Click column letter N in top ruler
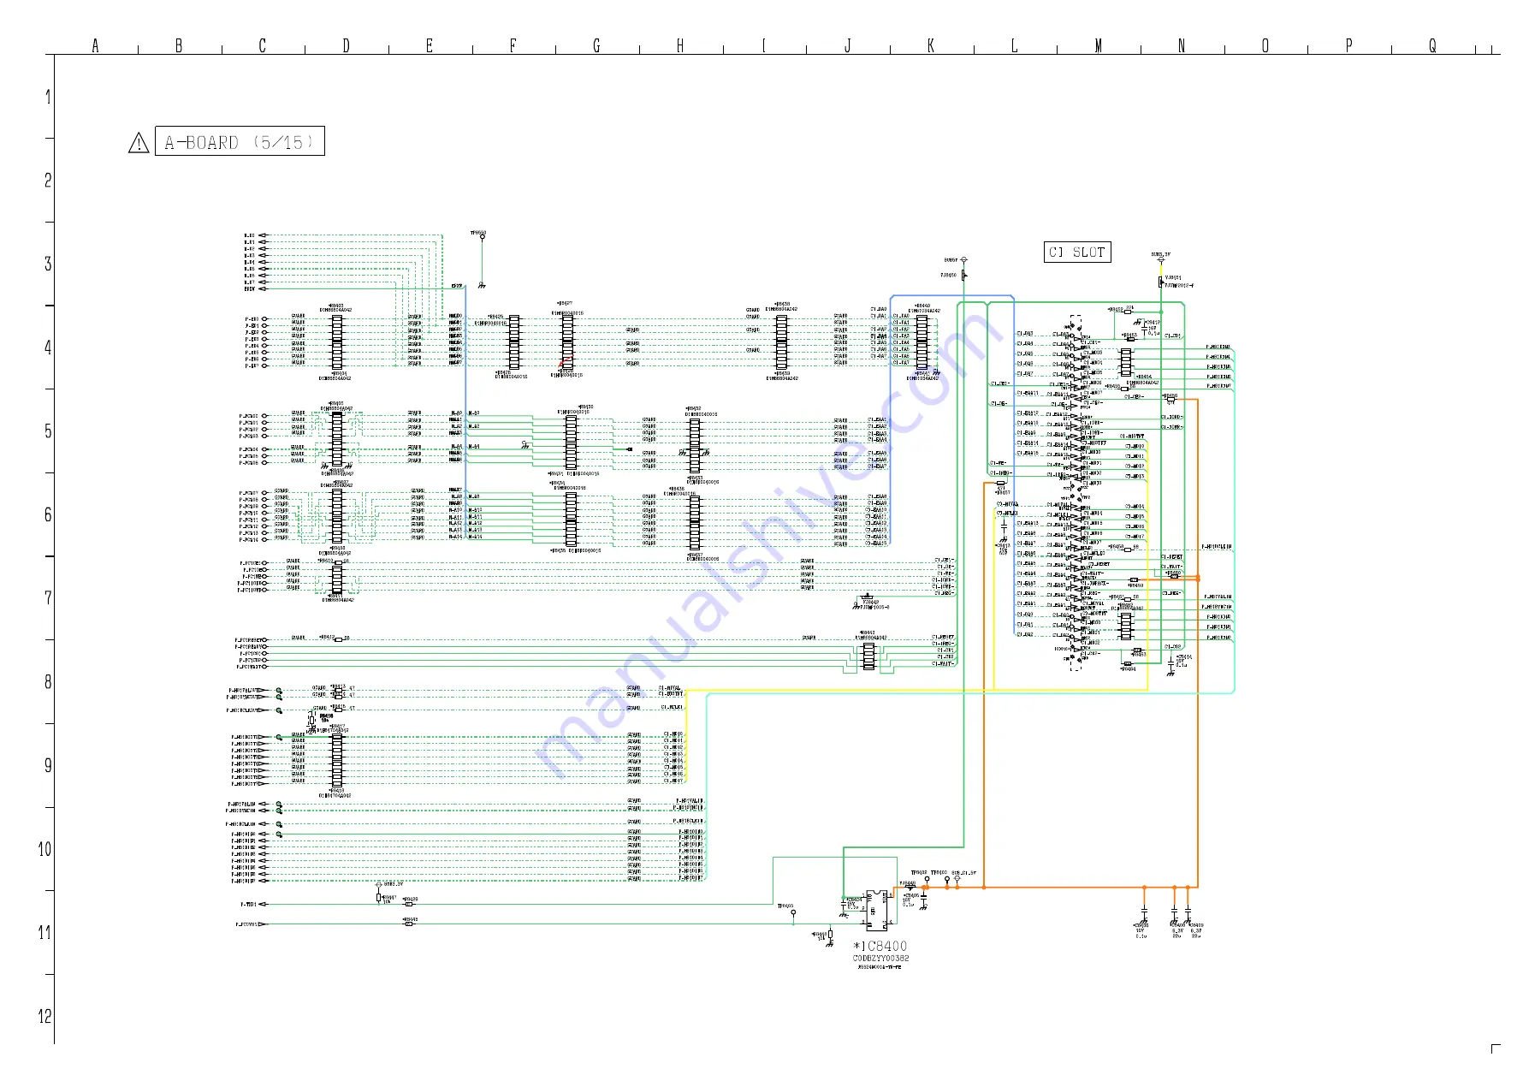 [1182, 46]
